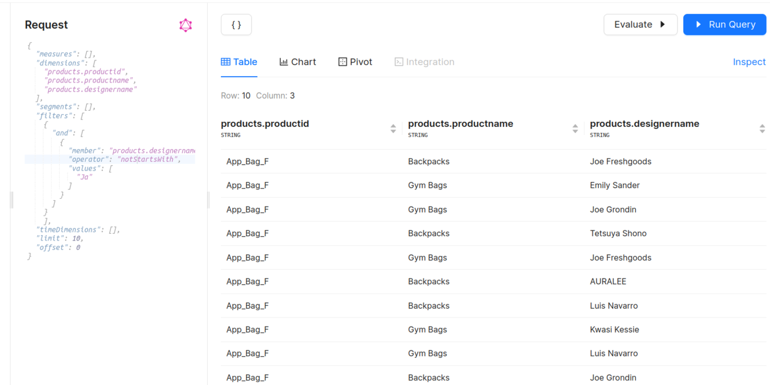The image size is (770, 385).
Task: Sort by products.designername column arrows
Action: [x=762, y=129]
